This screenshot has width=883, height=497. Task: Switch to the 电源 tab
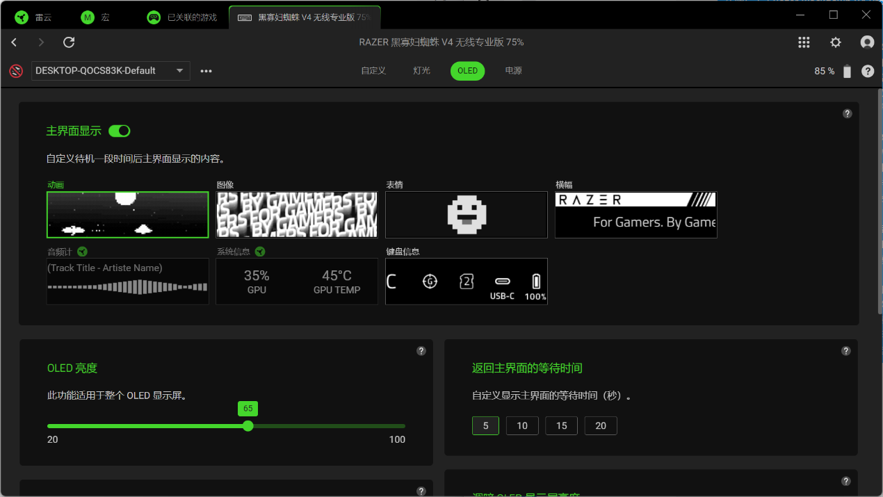[x=513, y=71]
